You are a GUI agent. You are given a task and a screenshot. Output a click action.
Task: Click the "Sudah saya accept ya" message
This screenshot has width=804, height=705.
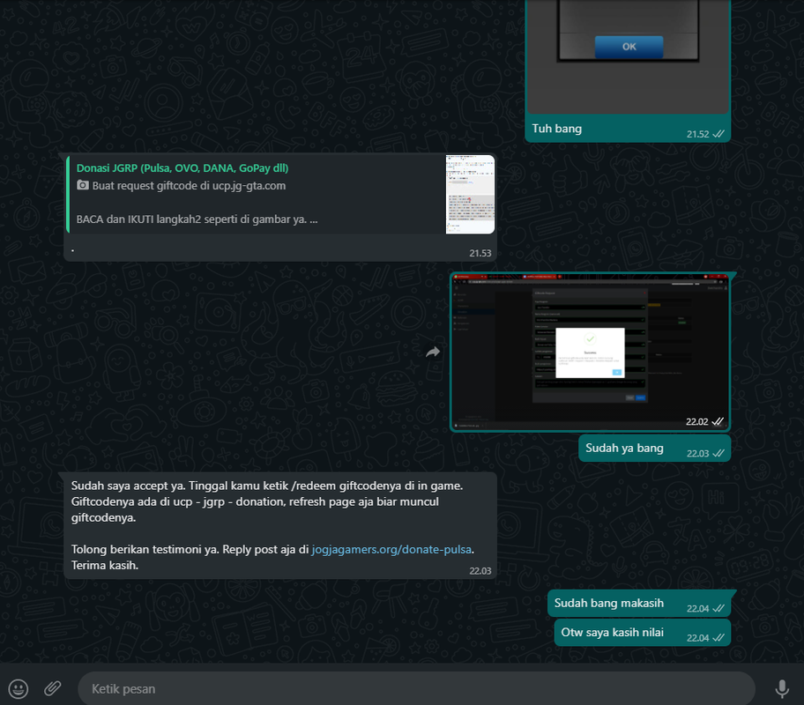(x=280, y=525)
